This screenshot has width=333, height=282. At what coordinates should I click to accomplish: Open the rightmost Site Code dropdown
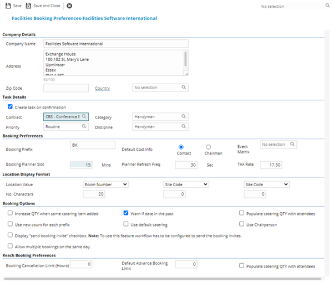coord(266,184)
